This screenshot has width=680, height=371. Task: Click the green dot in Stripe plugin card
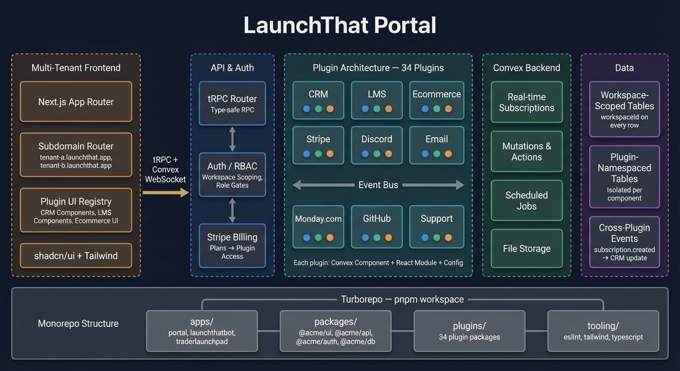(x=318, y=154)
